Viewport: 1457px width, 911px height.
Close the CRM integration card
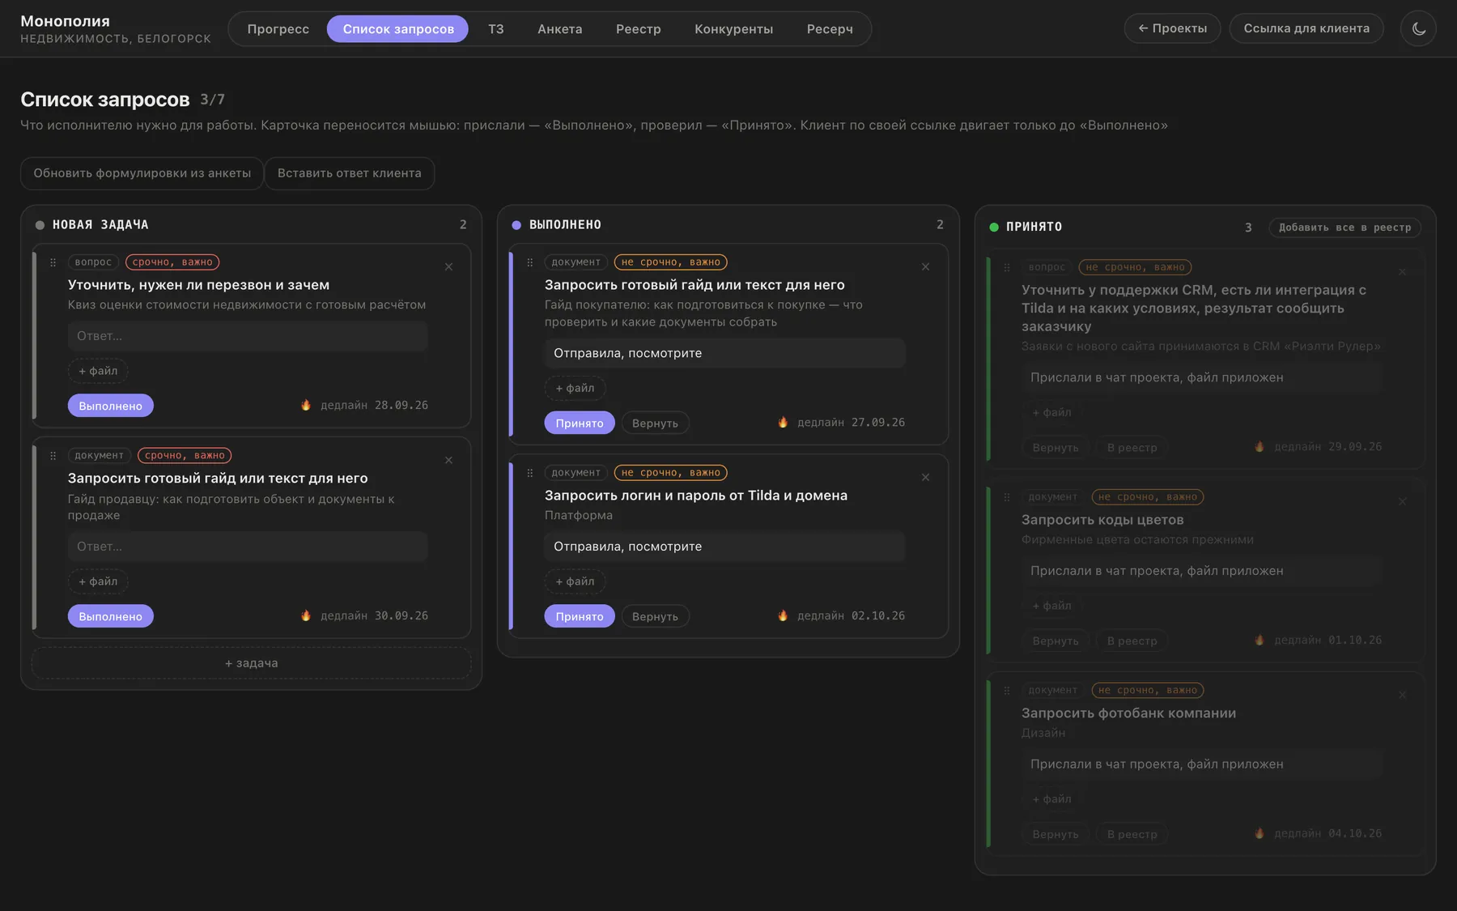coord(1402,272)
